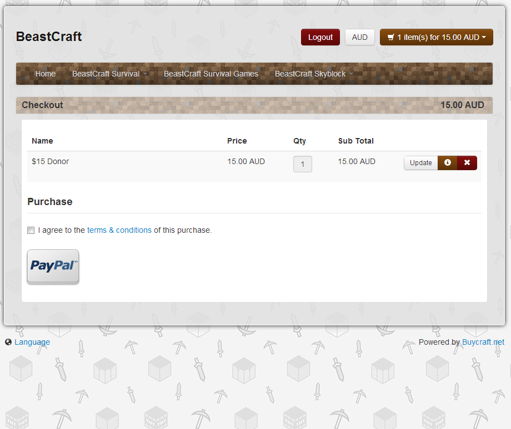Visit the Buycraft.net link
Viewport: 511px width, 429px height.
pyautogui.click(x=483, y=342)
